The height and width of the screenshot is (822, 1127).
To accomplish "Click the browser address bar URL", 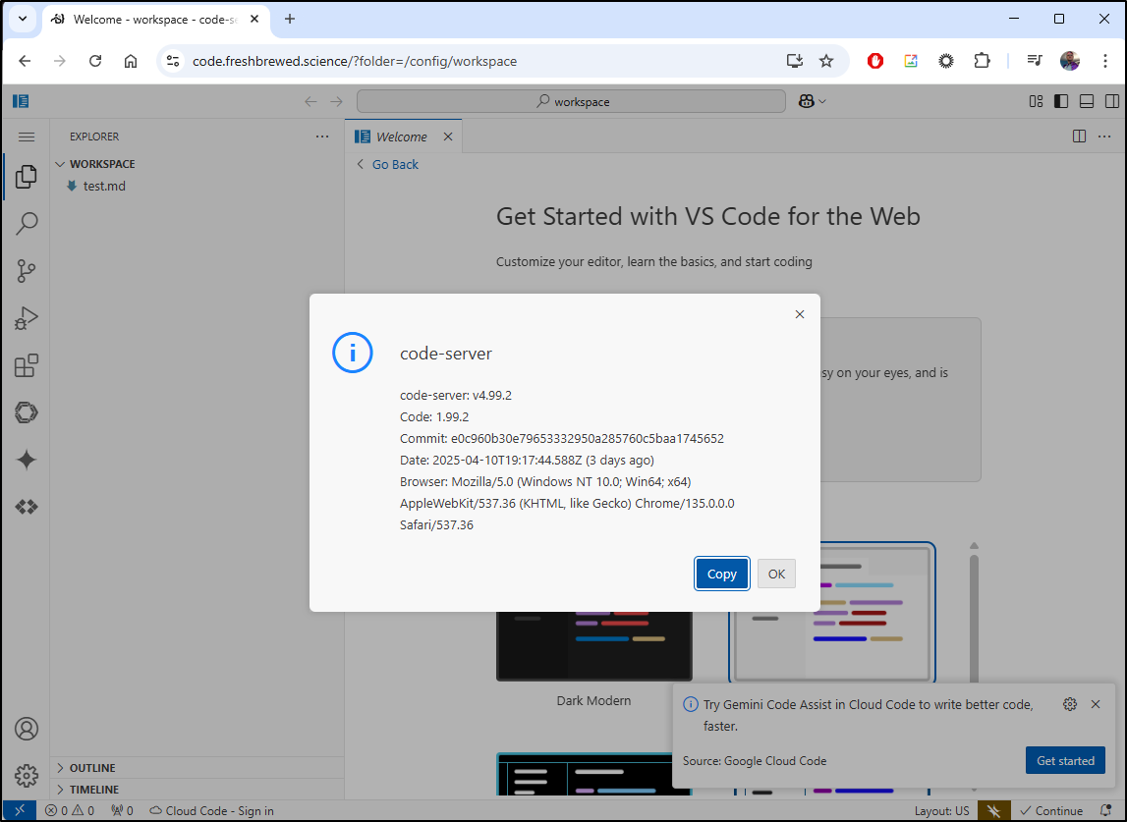I will click(x=355, y=61).
